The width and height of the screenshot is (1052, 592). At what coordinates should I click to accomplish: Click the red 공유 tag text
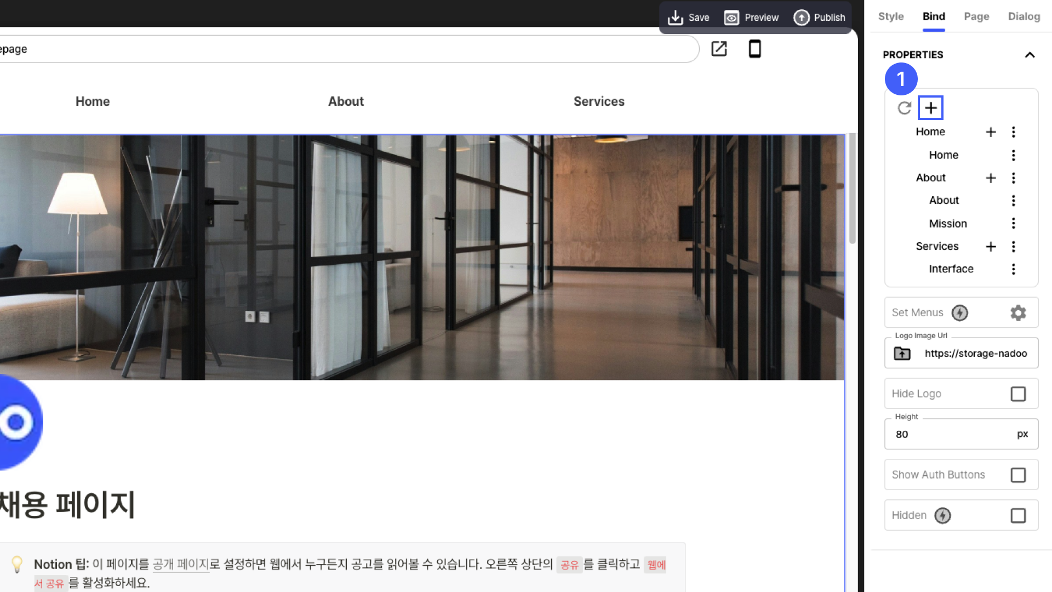[x=569, y=565]
